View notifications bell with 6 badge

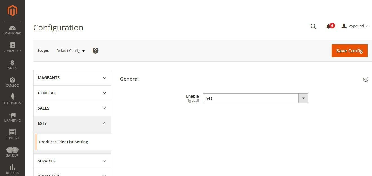point(329,26)
